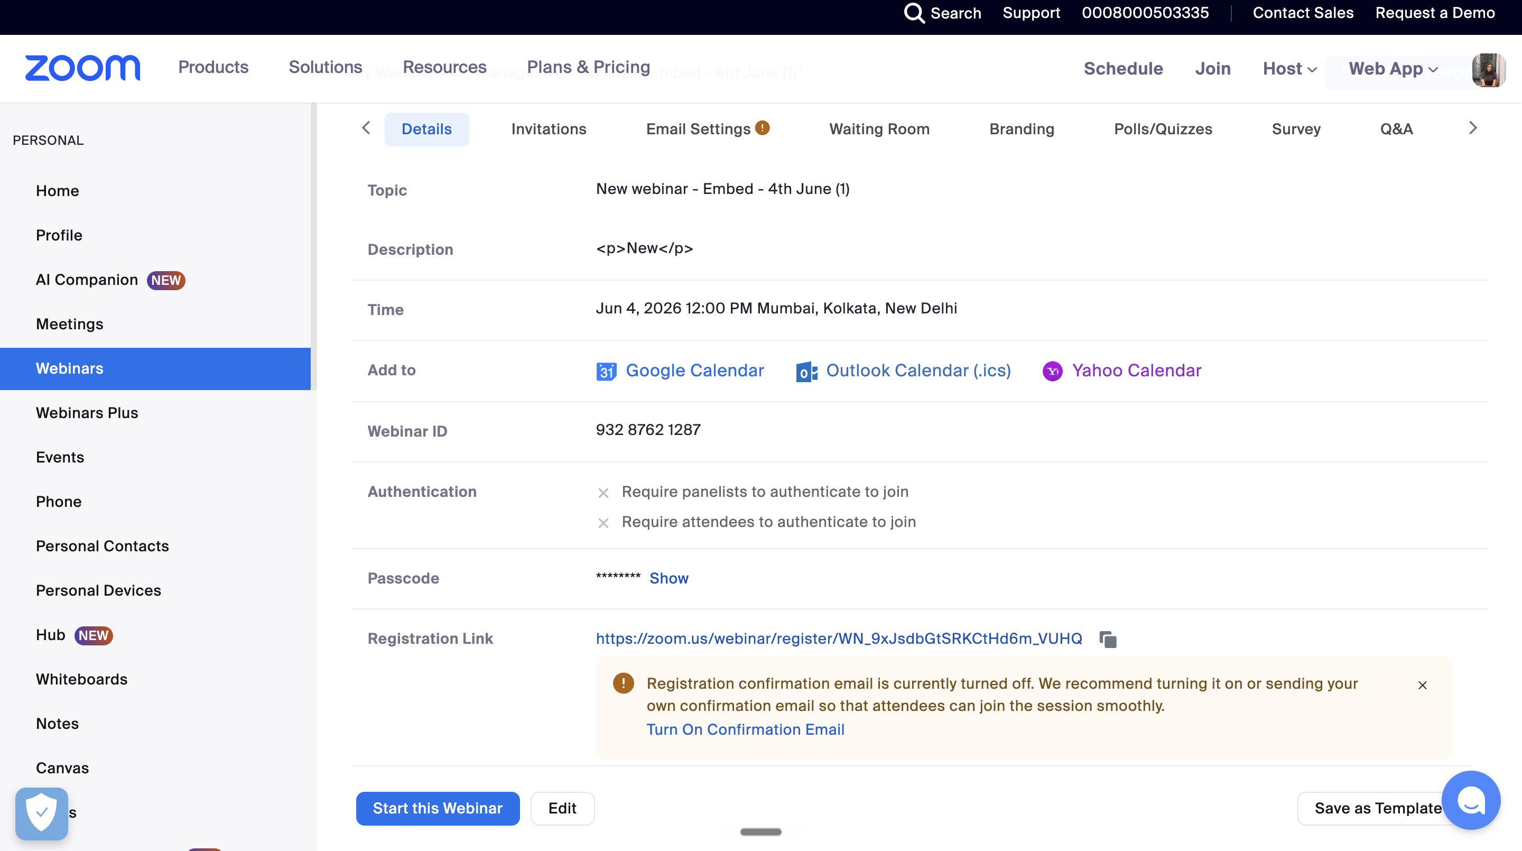Click the Webinar ID 932 8762 1287

(648, 430)
